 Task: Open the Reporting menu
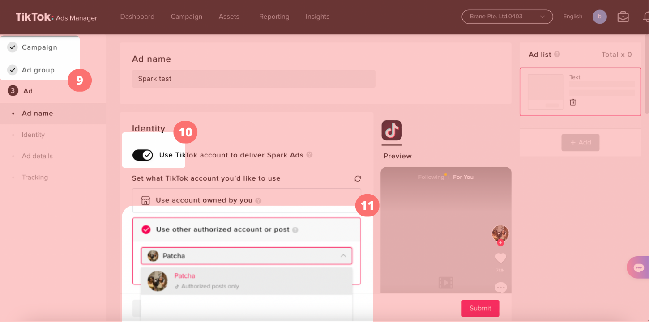(274, 17)
